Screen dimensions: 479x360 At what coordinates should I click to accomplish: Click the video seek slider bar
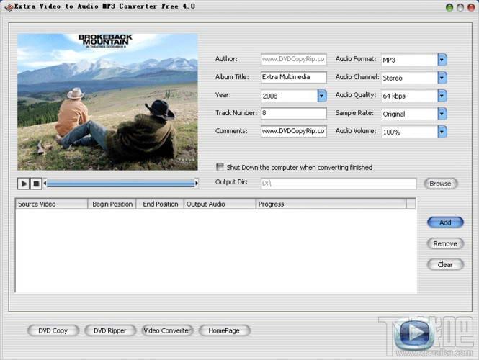point(120,184)
